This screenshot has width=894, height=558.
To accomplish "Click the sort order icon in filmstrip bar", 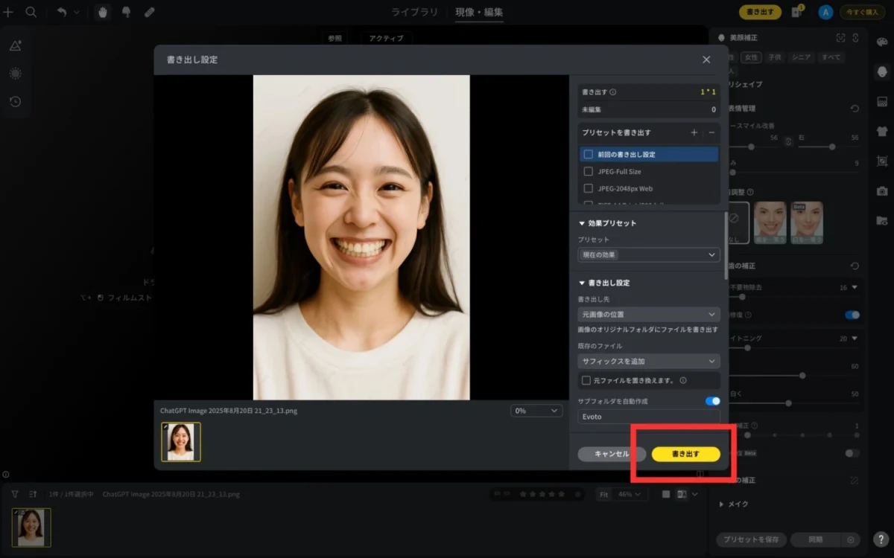I will pos(33,494).
